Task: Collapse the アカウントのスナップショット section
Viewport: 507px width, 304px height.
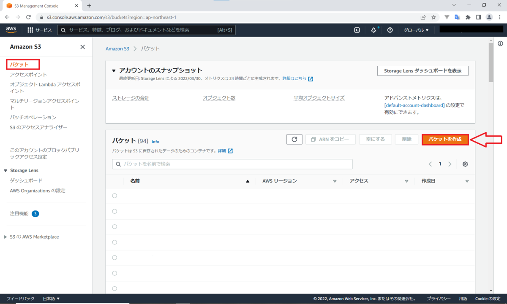Action: coord(114,70)
